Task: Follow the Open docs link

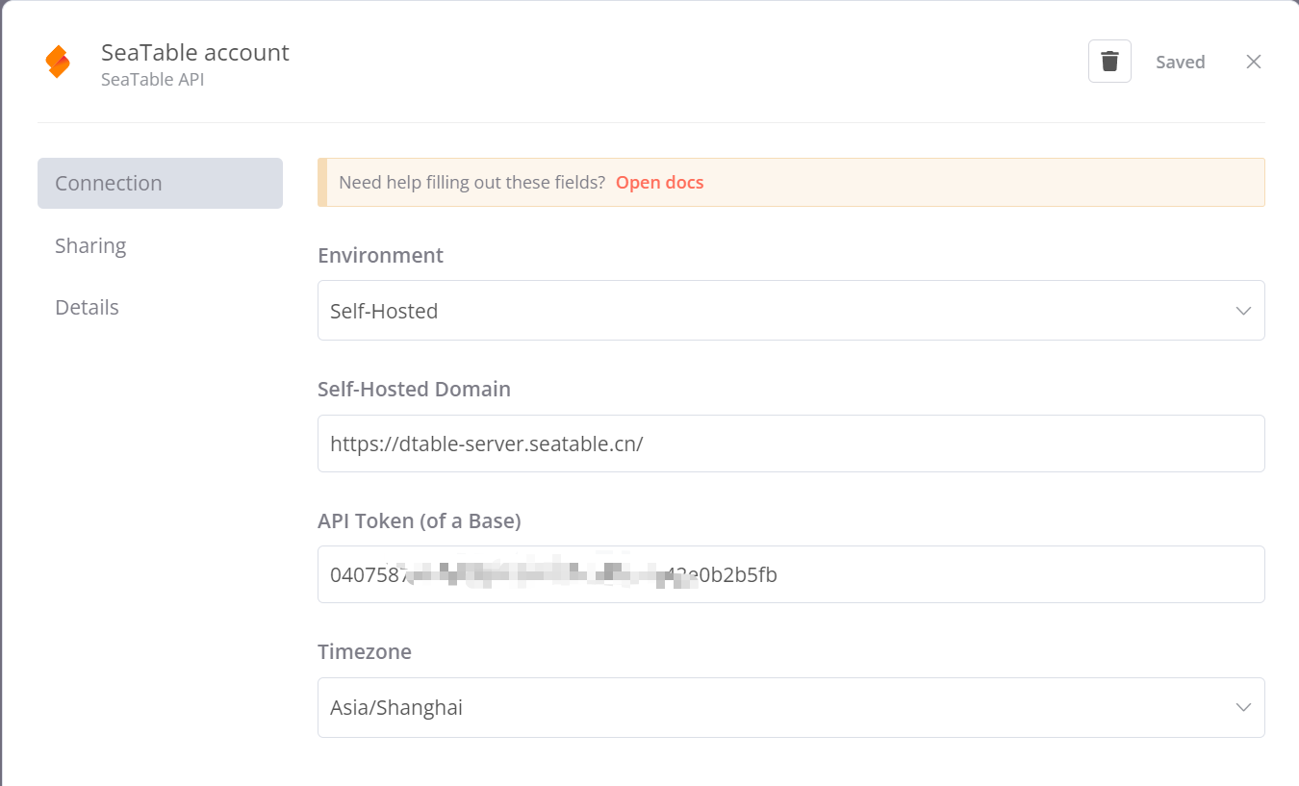Action: coord(660,182)
